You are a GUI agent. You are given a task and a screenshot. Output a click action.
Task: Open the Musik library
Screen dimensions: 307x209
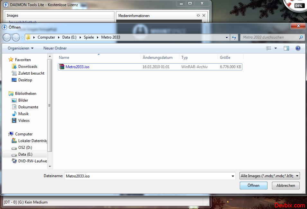[x=23, y=114]
